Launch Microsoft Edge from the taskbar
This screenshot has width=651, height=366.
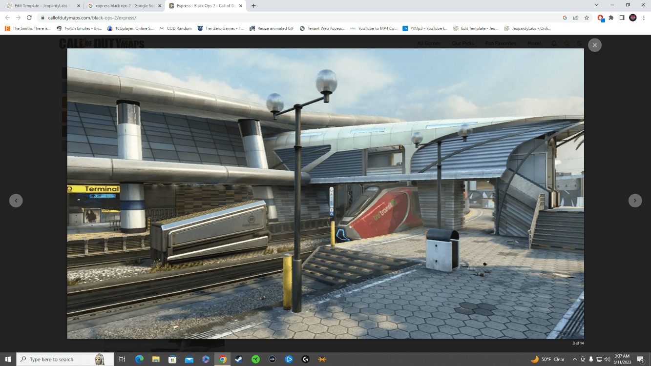coord(139,359)
